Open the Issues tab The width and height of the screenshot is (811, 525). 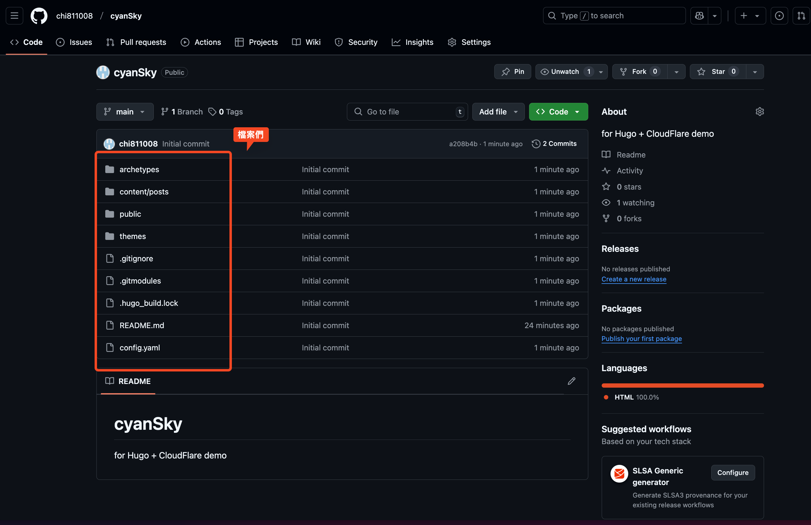pos(74,42)
